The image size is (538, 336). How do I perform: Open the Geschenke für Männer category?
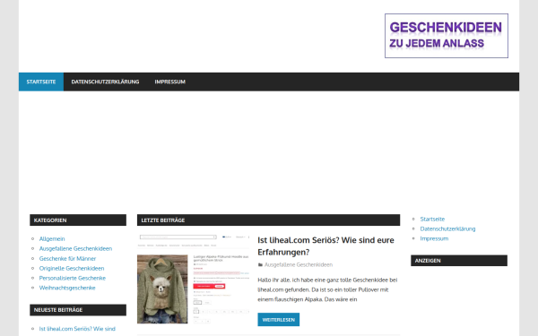[67, 259]
